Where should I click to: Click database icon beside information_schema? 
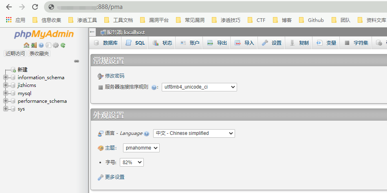(x=13, y=78)
